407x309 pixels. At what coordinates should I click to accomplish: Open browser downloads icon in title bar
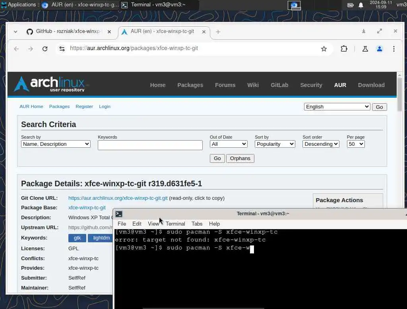(x=364, y=31)
